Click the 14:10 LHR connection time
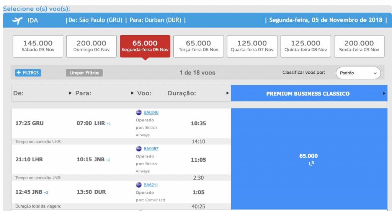Screen dimensions: 392x211 pyautogui.click(x=199, y=141)
